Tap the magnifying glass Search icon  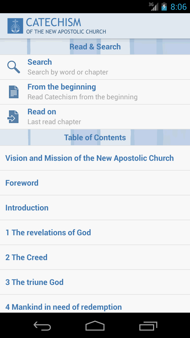point(14,67)
